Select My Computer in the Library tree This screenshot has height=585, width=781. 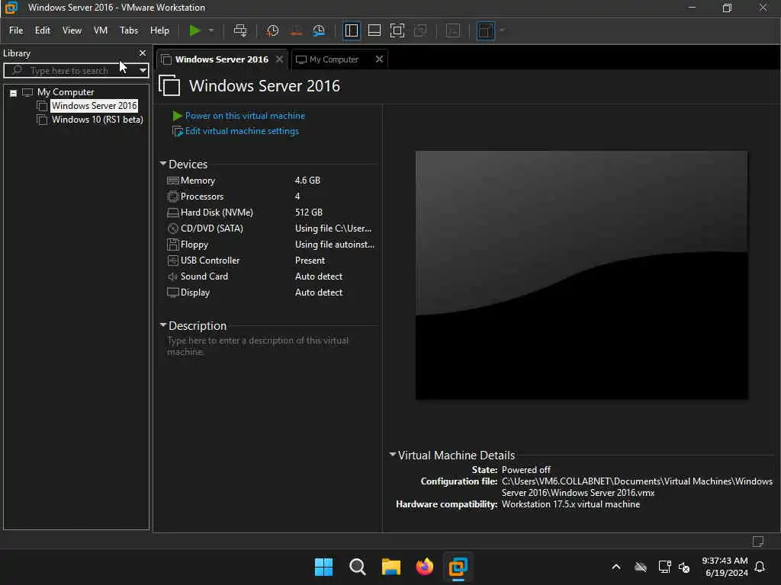pyautogui.click(x=66, y=92)
